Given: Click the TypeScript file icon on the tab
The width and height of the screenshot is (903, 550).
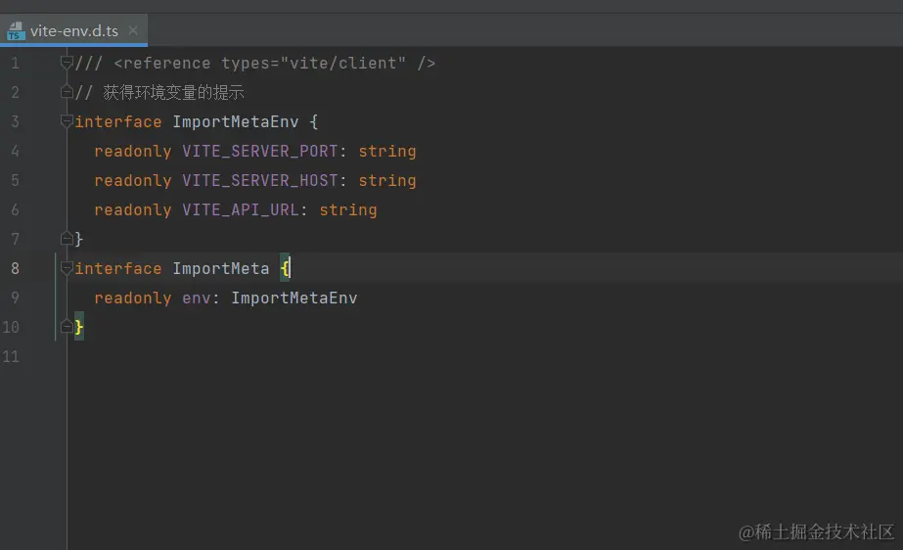Looking at the screenshot, I should coord(16,31).
